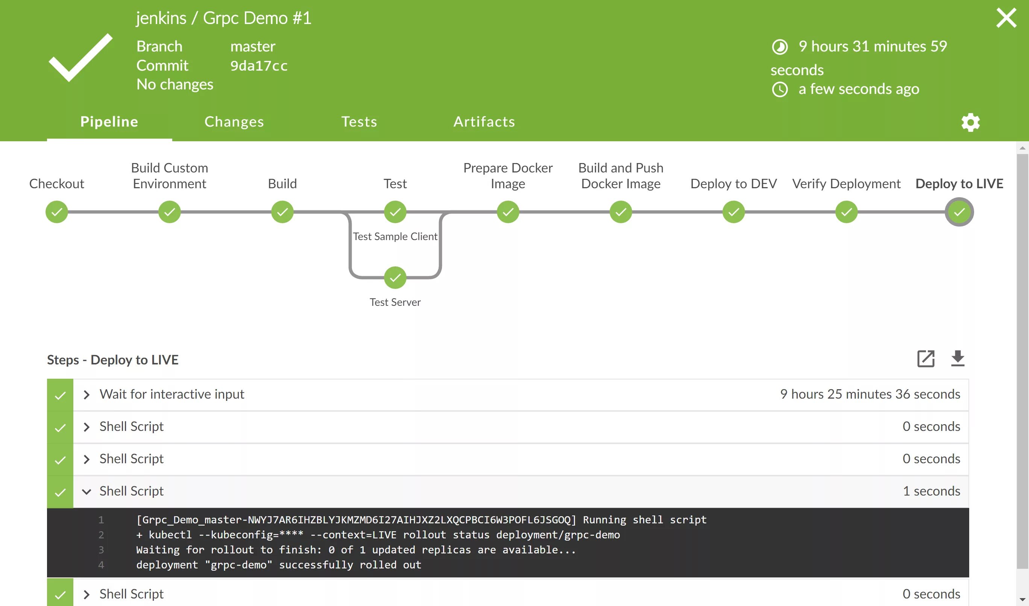Switch to the Changes tab
This screenshot has height=606, width=1029.
point(234,122)
